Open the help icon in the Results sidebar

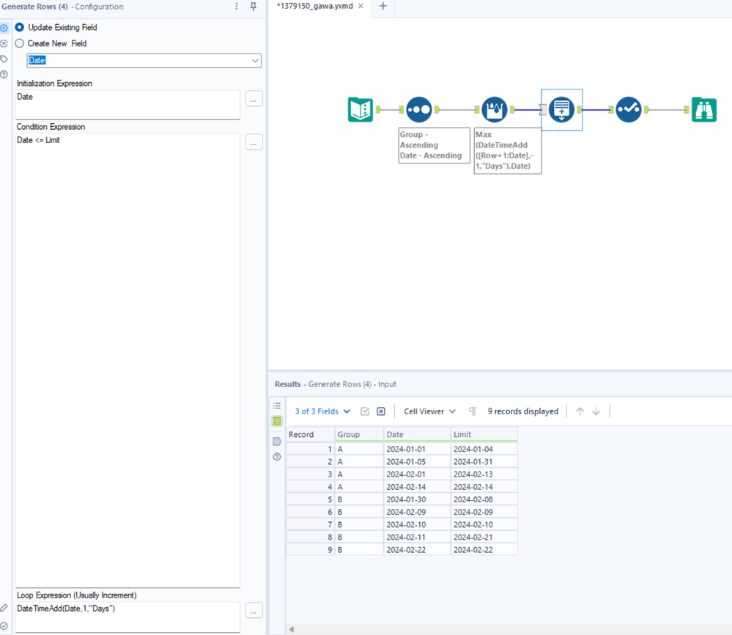pyautogui.click(x=277, y=457)
